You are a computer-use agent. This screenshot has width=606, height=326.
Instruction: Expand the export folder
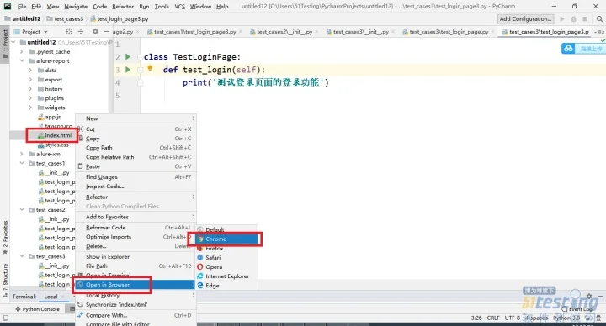(30, 80)
